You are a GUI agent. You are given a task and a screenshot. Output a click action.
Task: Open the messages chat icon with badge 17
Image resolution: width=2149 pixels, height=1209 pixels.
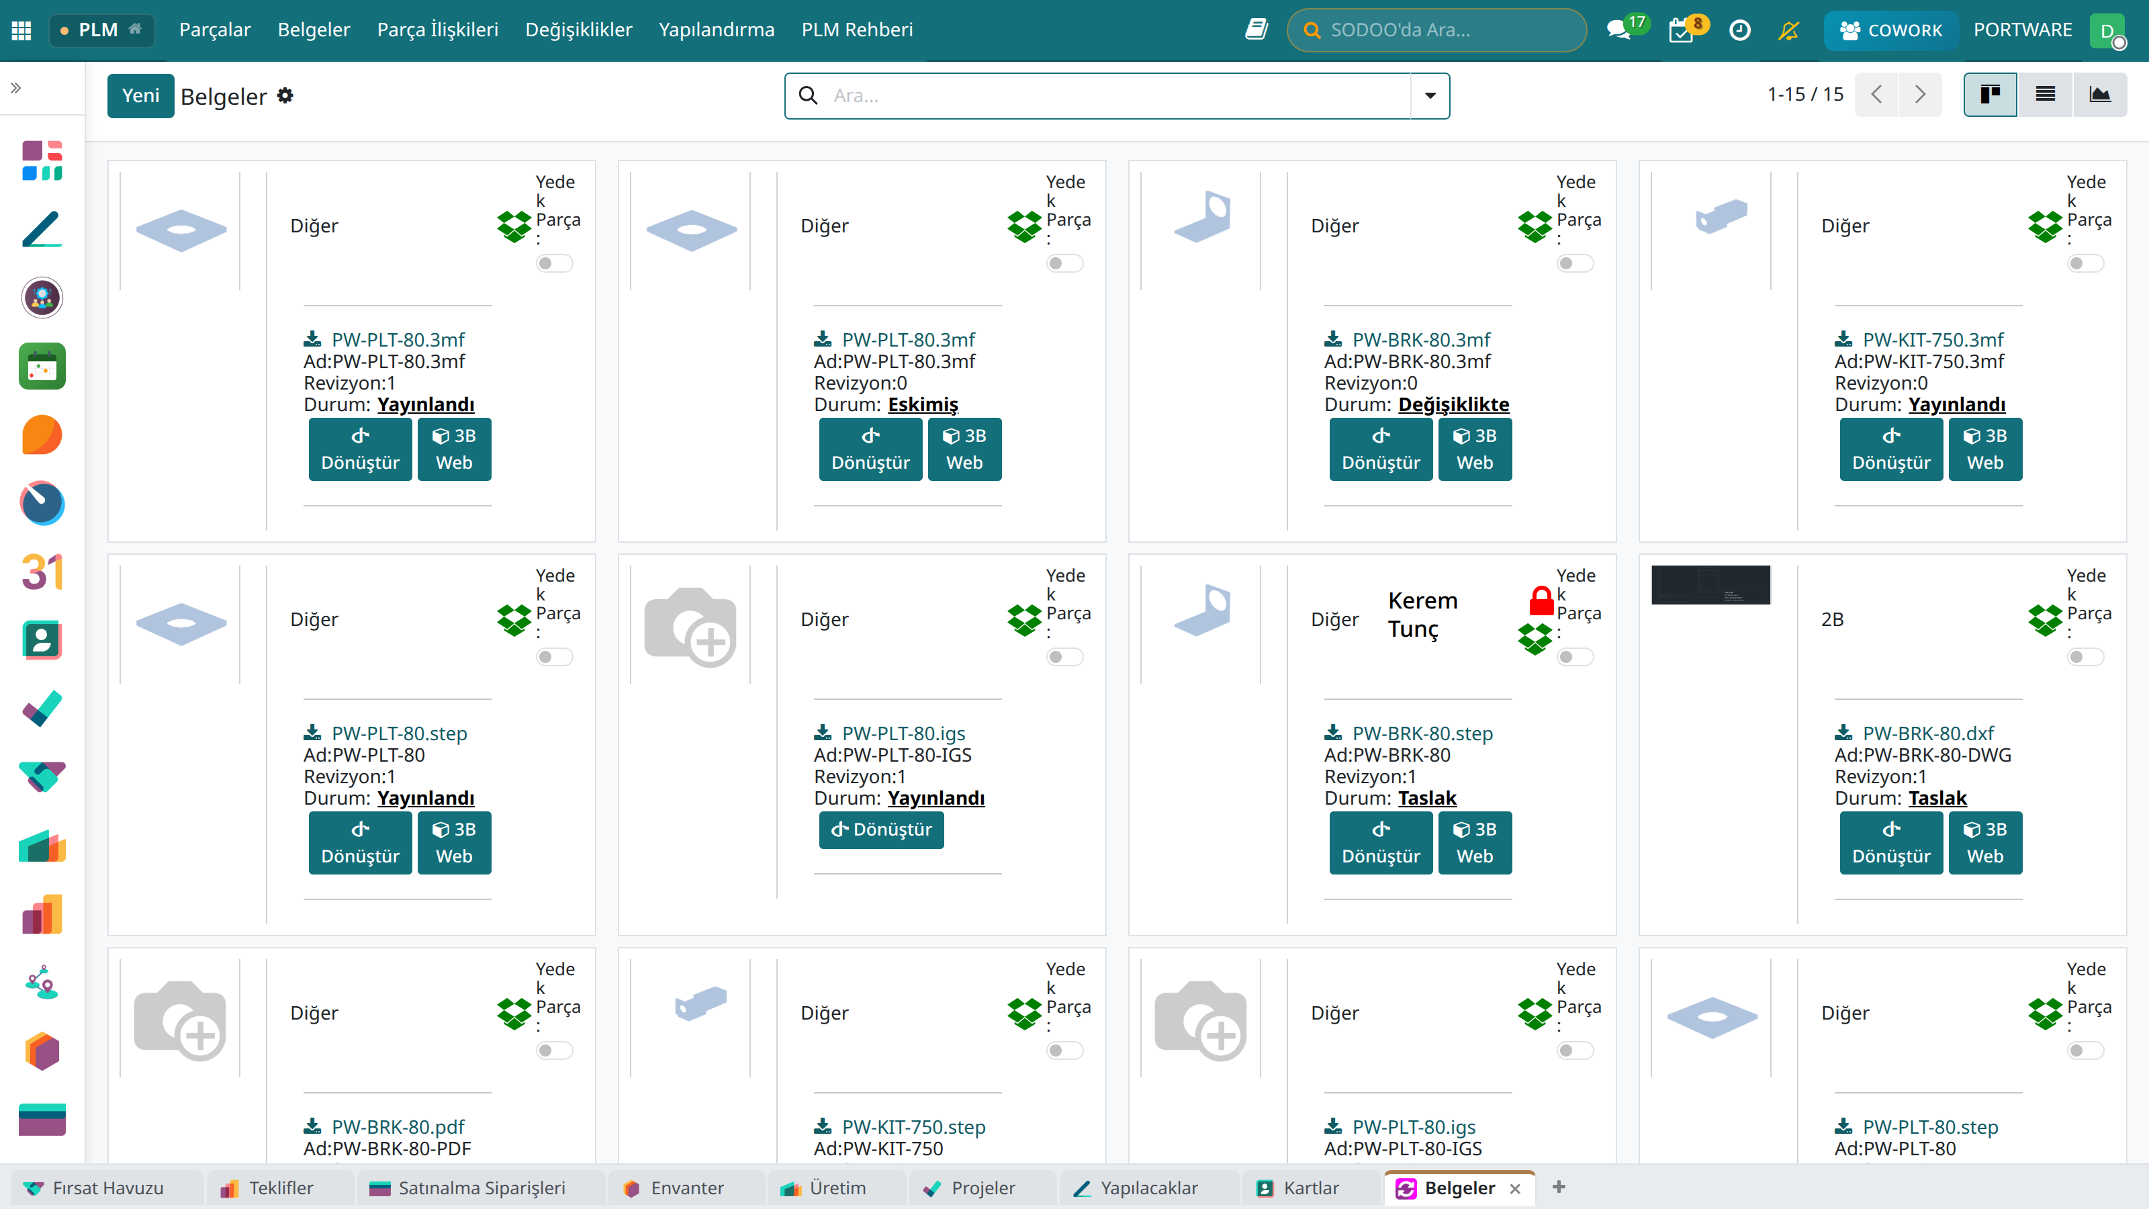pyautogui.click(x=1619, y=30)
